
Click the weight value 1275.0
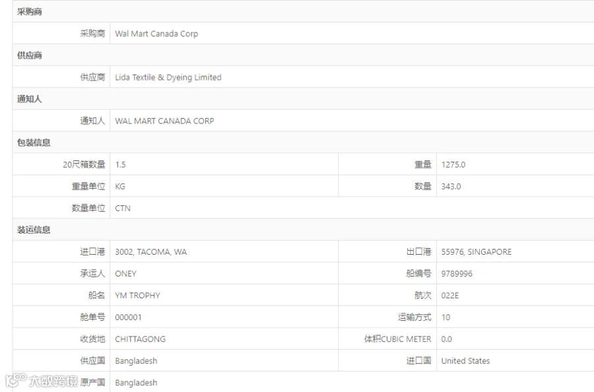click(453, 164)
